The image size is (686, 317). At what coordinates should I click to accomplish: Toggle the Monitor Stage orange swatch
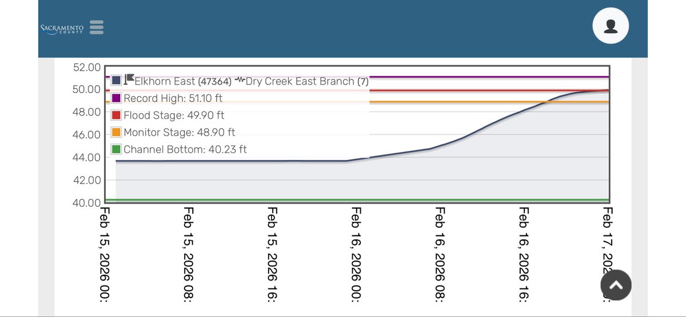point(116,133)
